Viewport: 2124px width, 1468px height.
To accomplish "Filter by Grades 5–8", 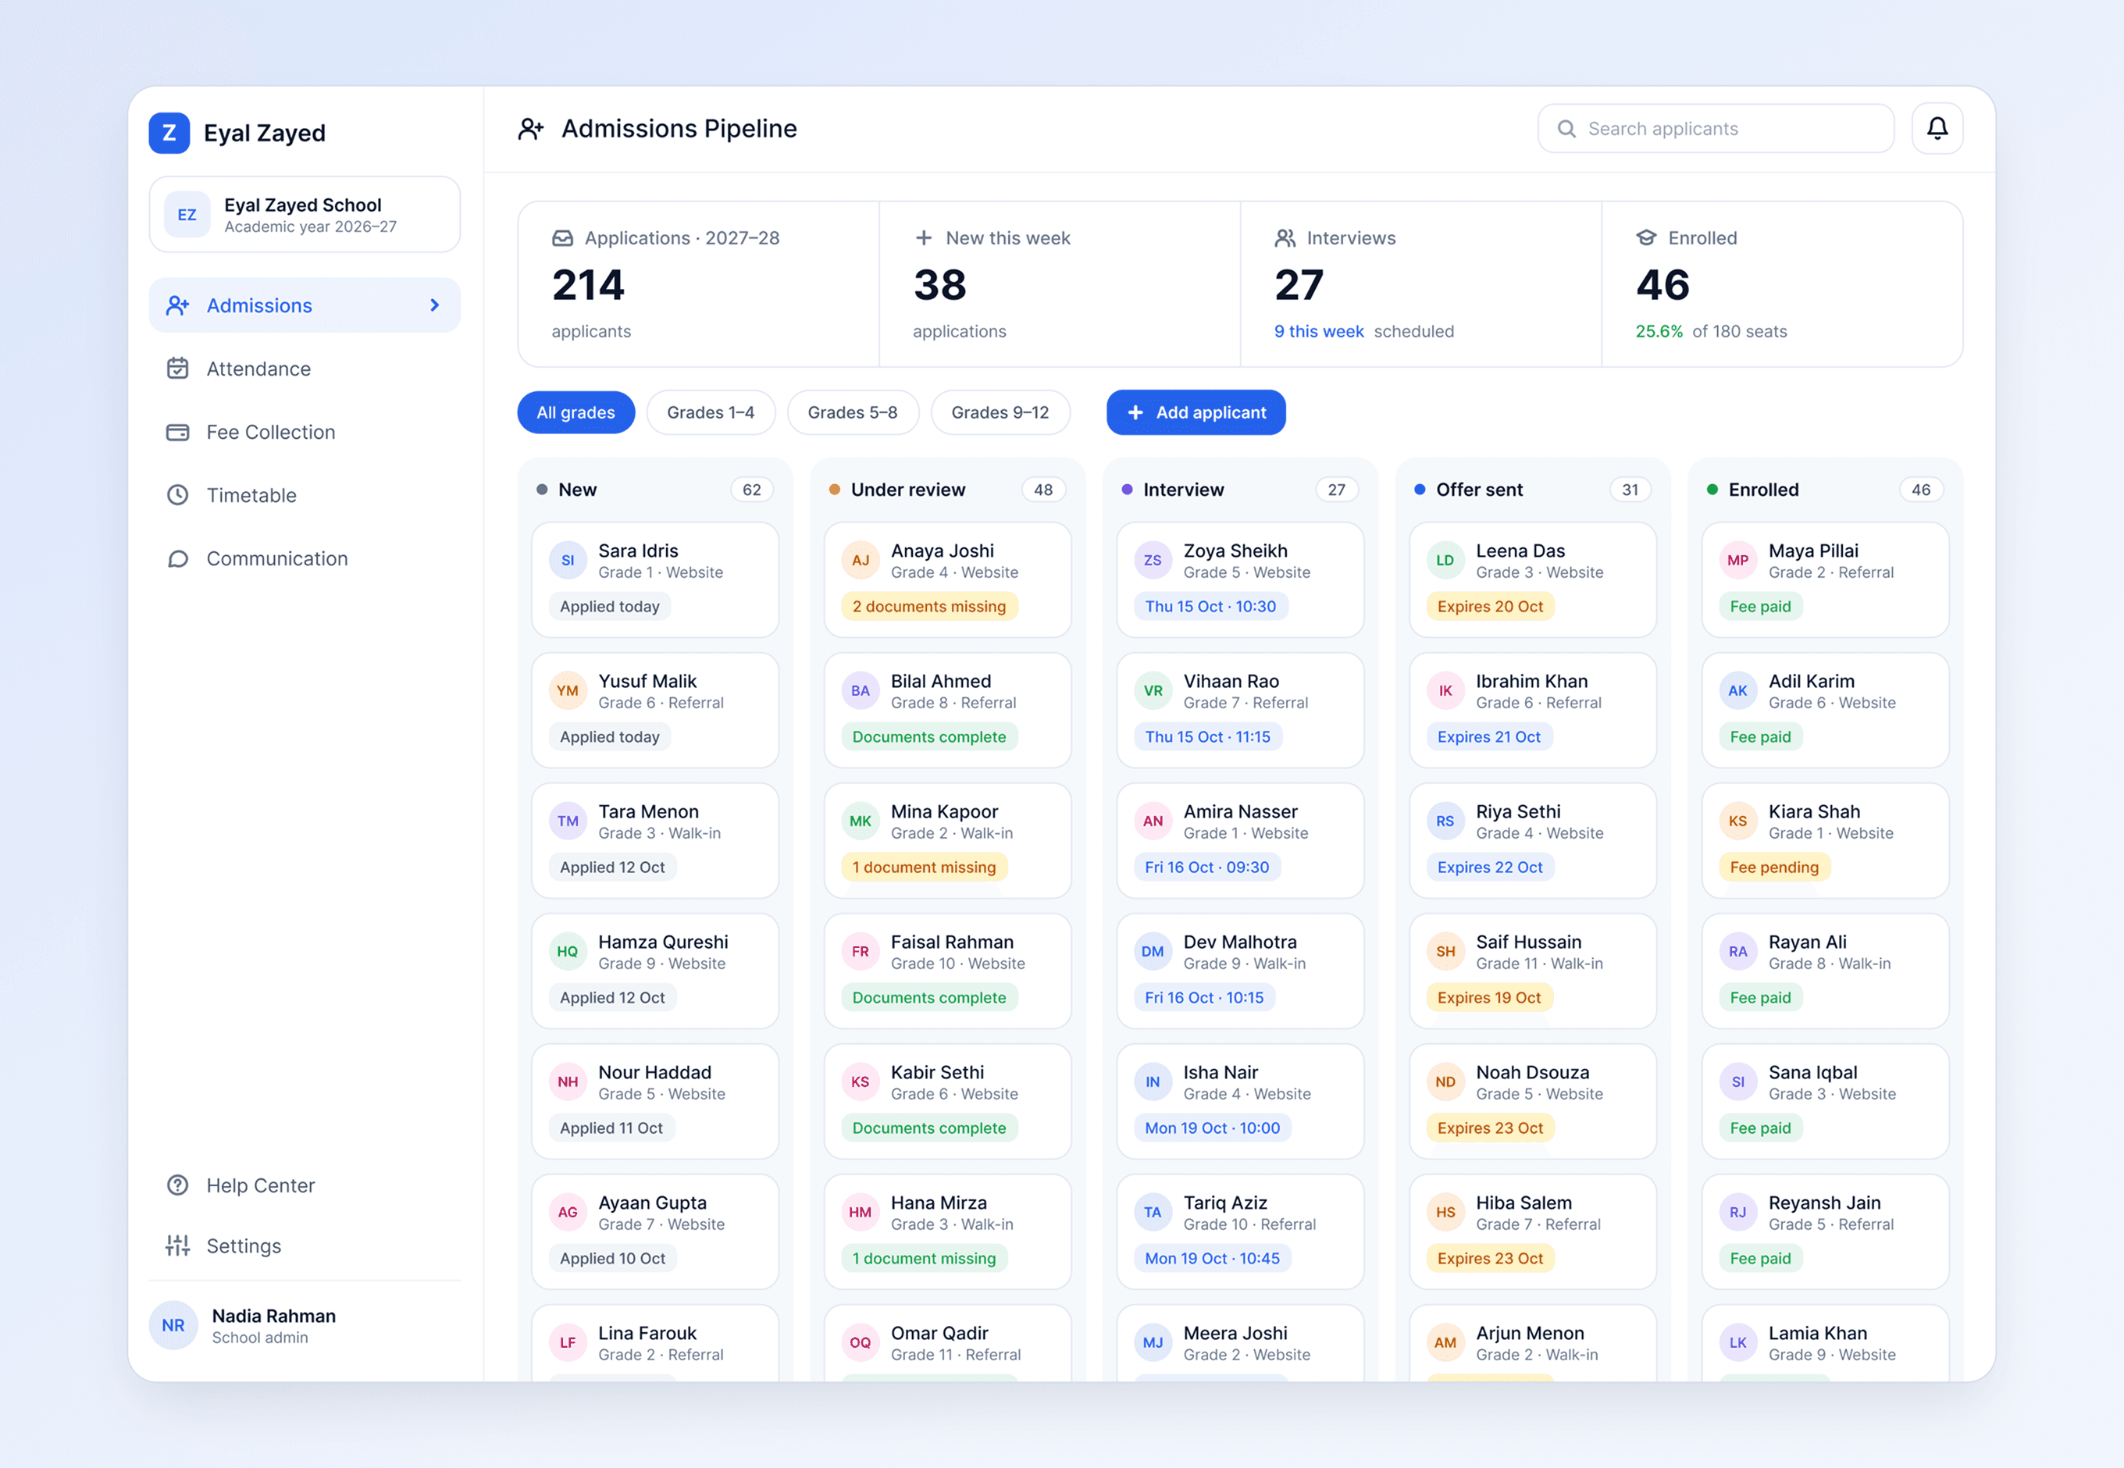I will [x=853, y=413].
